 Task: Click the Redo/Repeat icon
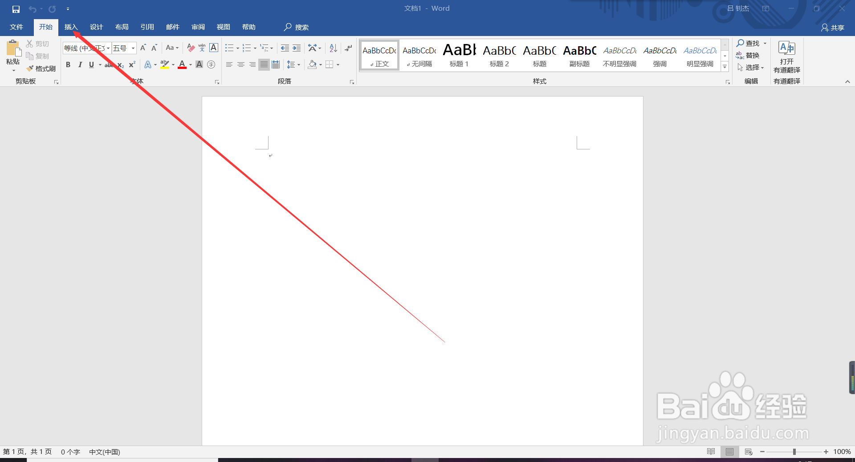(x=52, y=9)
